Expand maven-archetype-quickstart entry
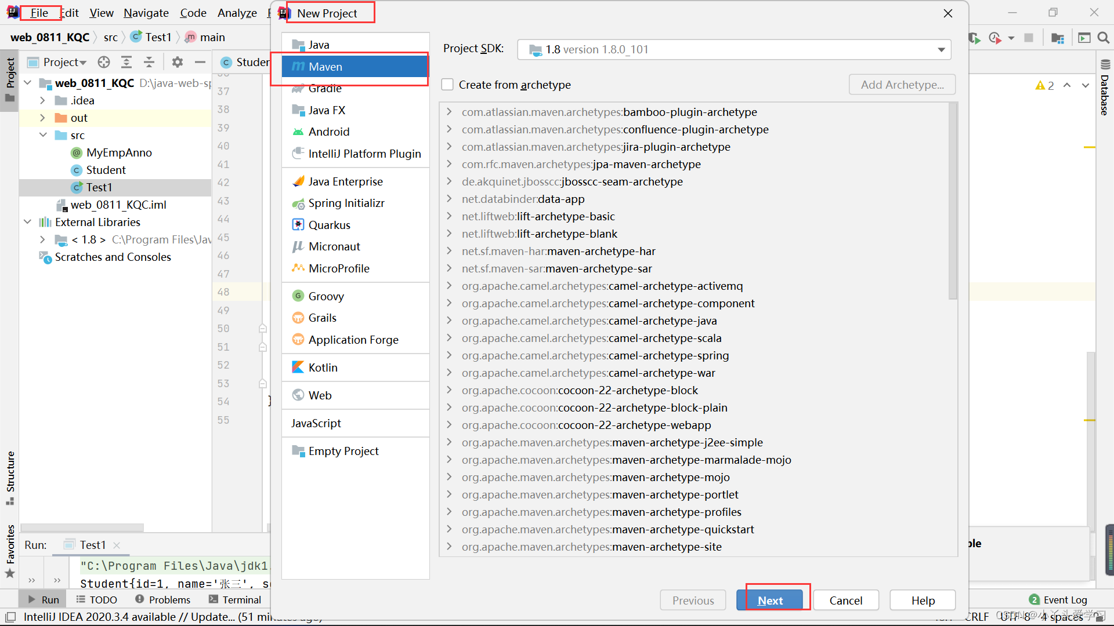The image size is (1114, 626). coord(449,529)
